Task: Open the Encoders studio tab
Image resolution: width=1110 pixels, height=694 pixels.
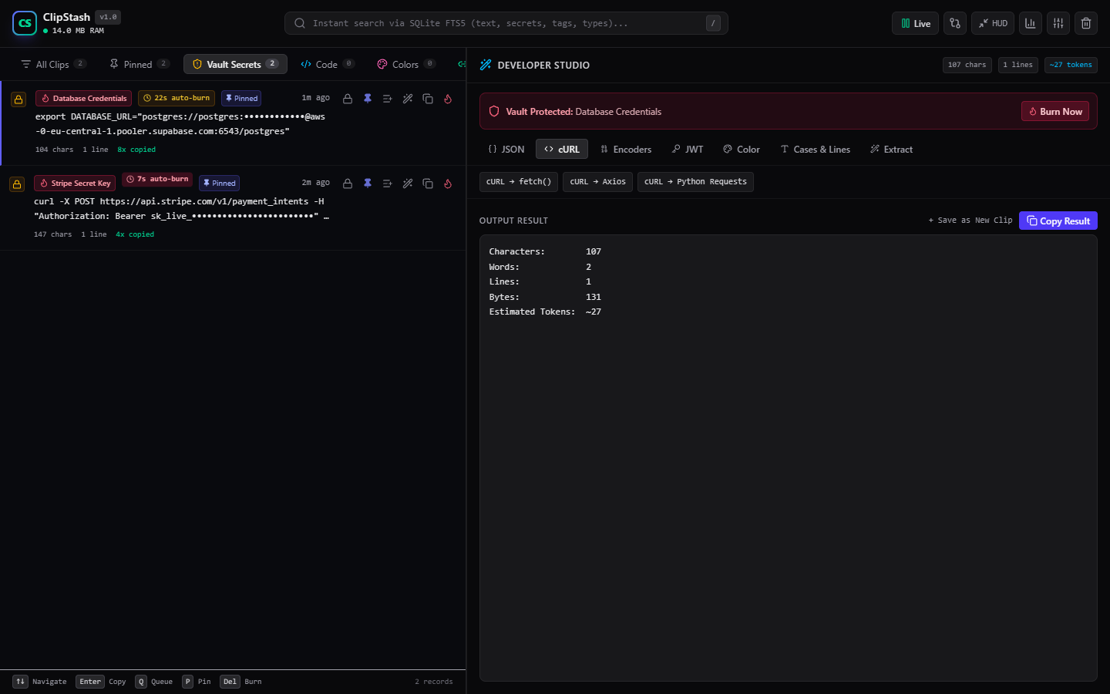Action: [626, 149]
